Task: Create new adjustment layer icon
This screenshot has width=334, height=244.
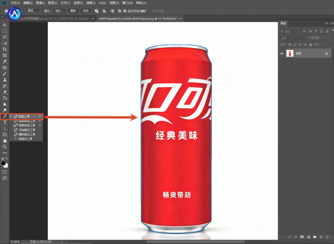Action: click(309, 237)
